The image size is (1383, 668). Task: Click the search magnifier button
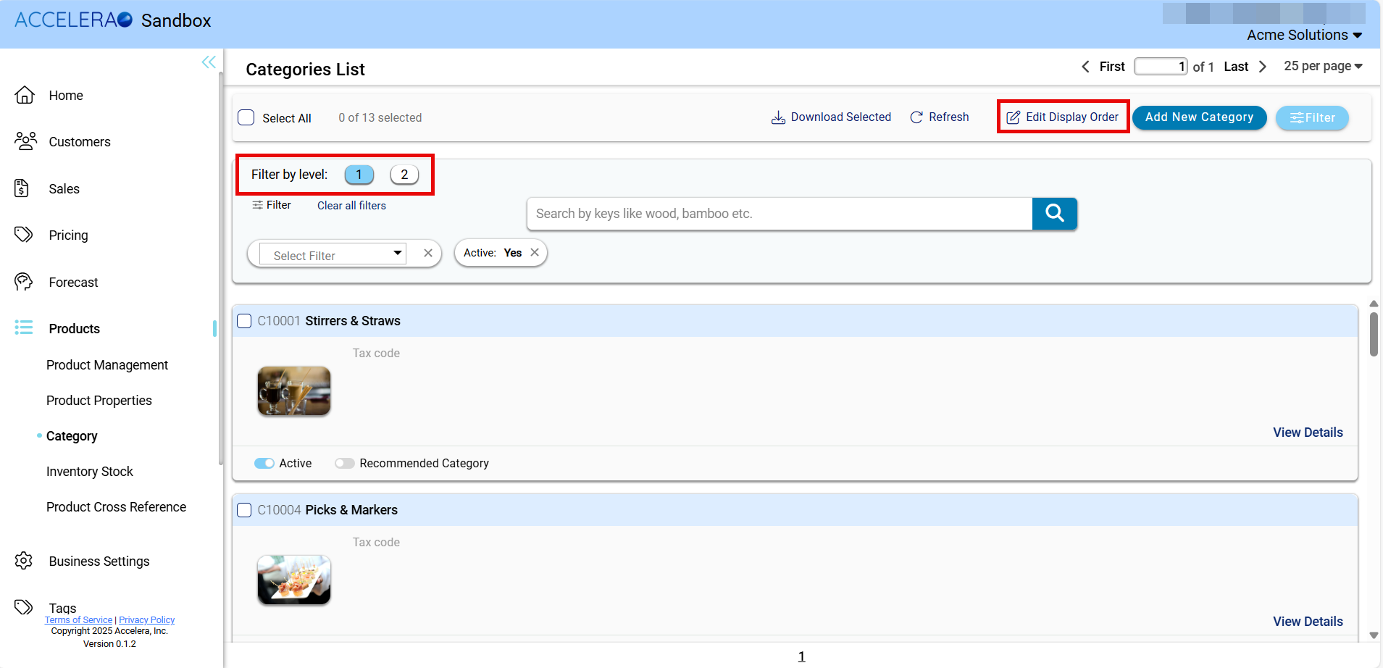(1054, 213)
